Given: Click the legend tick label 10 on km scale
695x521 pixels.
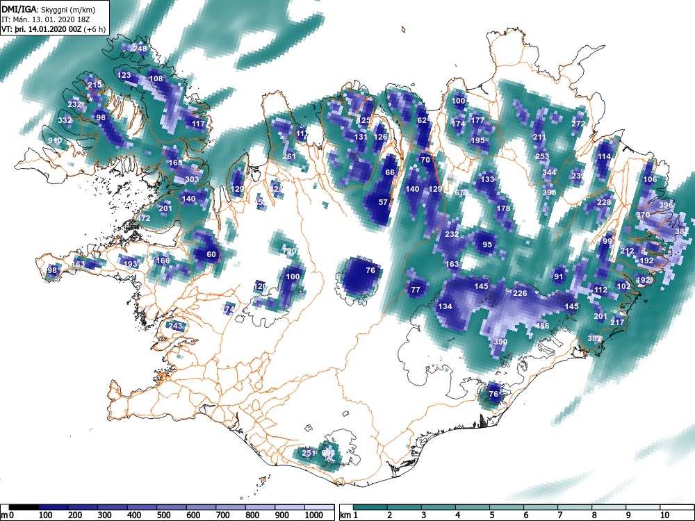Looking at the screenshot, I should click(664, 515).
